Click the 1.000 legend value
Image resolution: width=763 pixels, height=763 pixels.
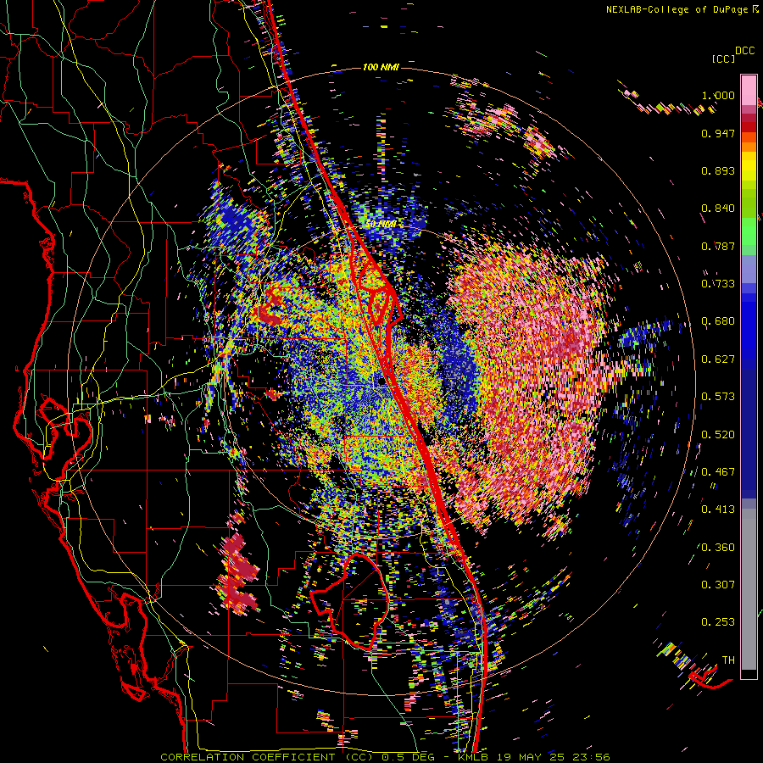[x=718, y=95]
